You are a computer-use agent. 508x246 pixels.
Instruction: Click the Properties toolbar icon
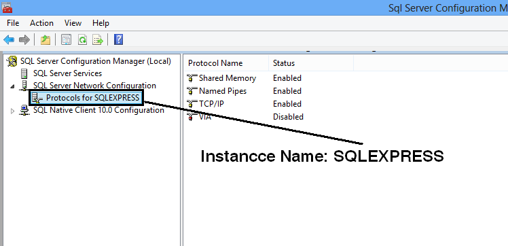coord(67,40)
